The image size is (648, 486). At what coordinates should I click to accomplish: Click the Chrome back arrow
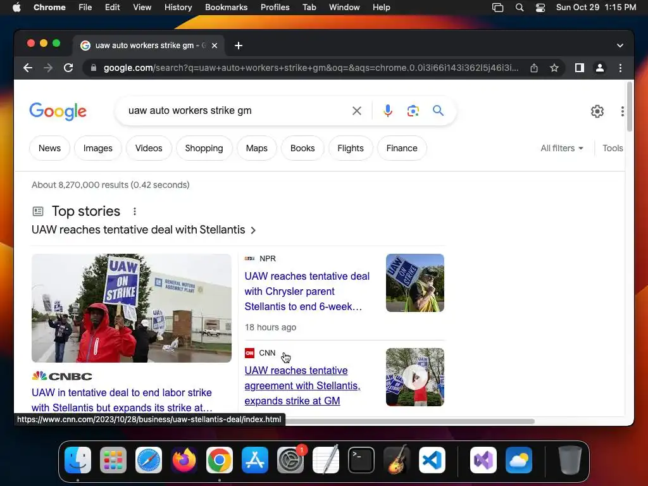pyautogui.click(x=28, y=68)
